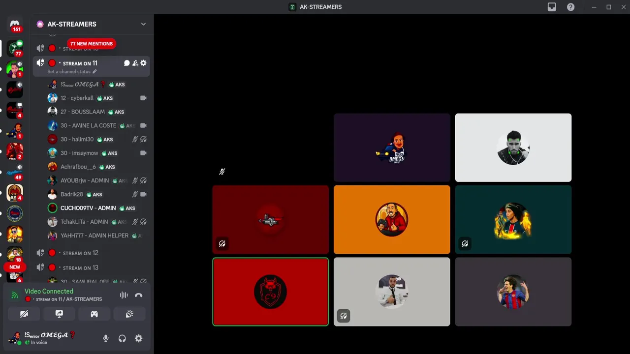Select user TchakLiTa - ADMIN
630x354 pixels.
[97, 222]
